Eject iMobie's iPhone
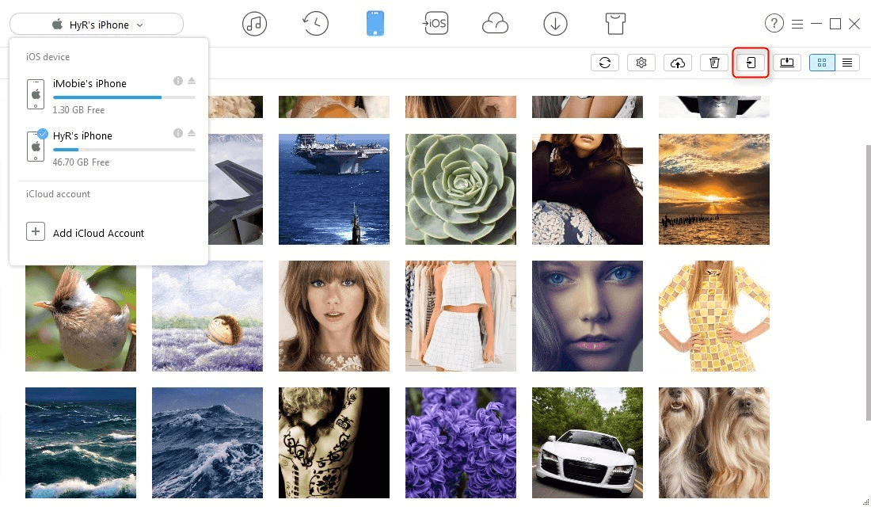Screen dimensions: 871x507 (x=192, y=81)
